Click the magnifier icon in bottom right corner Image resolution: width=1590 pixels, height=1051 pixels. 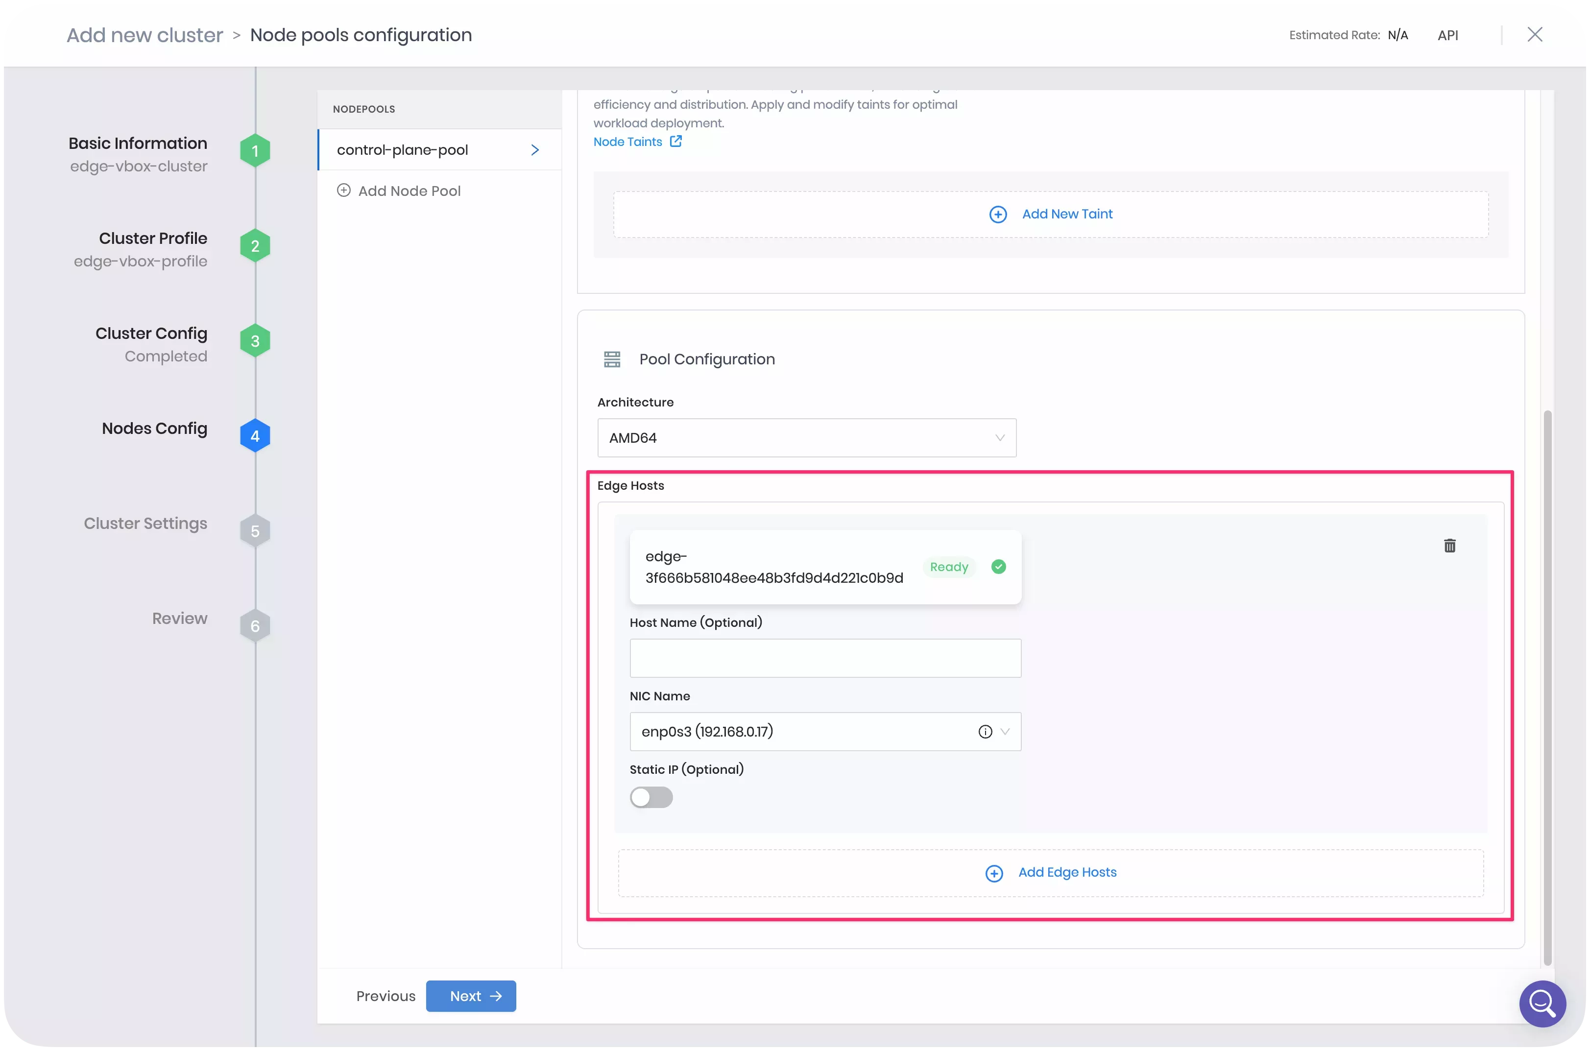click(1542, 1003)
